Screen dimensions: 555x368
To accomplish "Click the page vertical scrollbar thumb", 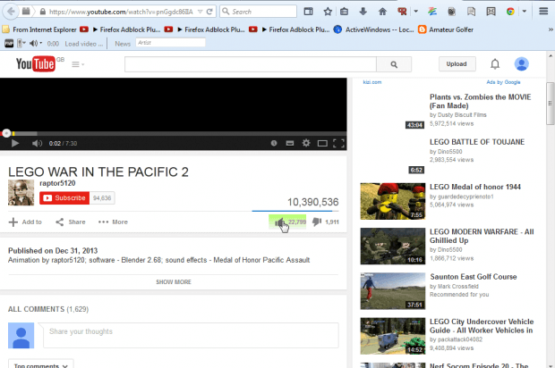I will [x=551, y=103].
